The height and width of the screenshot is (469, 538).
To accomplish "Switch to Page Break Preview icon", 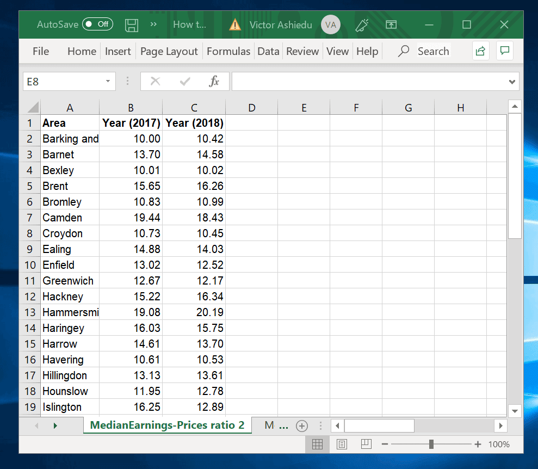I will pyautogui.click(x=366, y=445).
